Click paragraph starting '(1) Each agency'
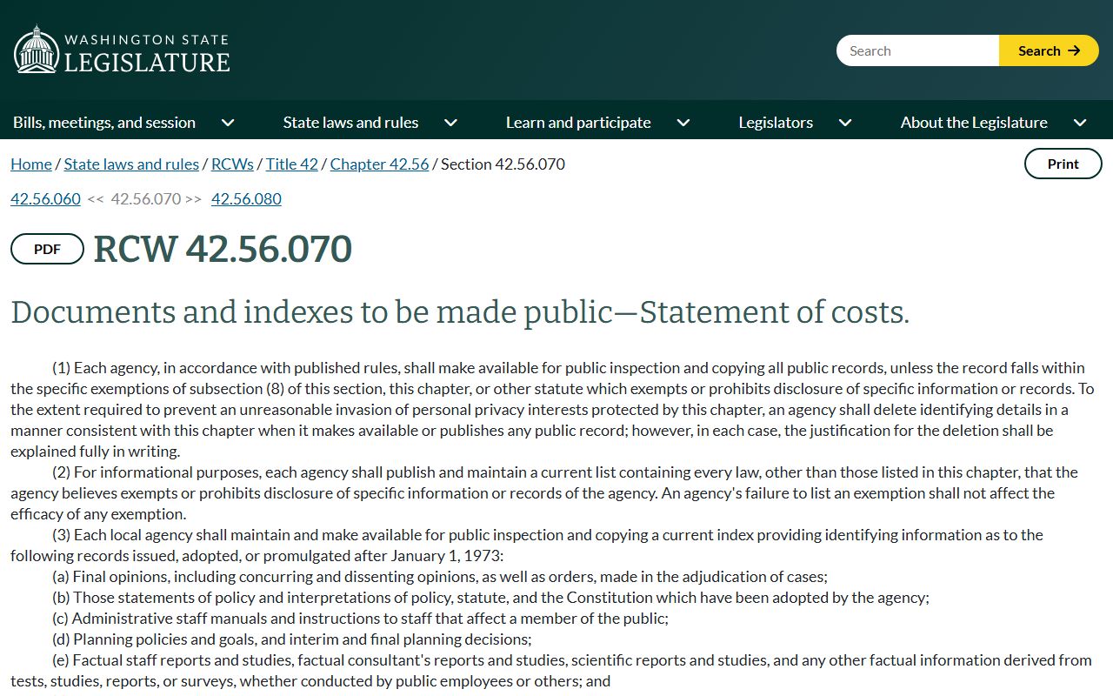 click(553, 410)
